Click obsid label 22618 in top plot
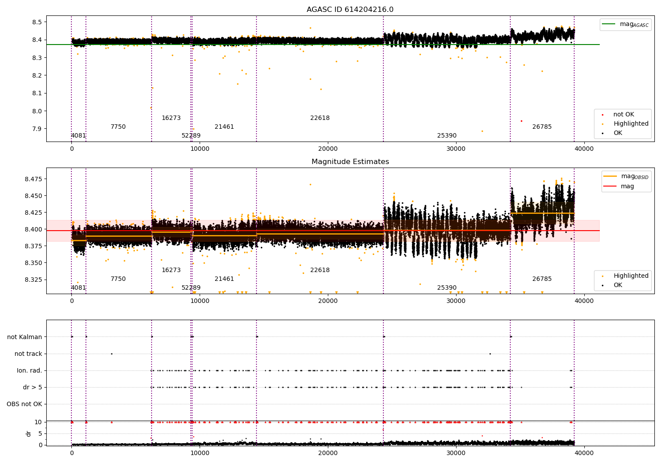The width and height of the screenshot is (661, 463). coord(320,118)
